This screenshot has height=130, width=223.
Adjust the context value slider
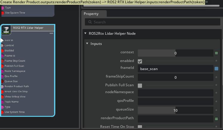(175, 53)
